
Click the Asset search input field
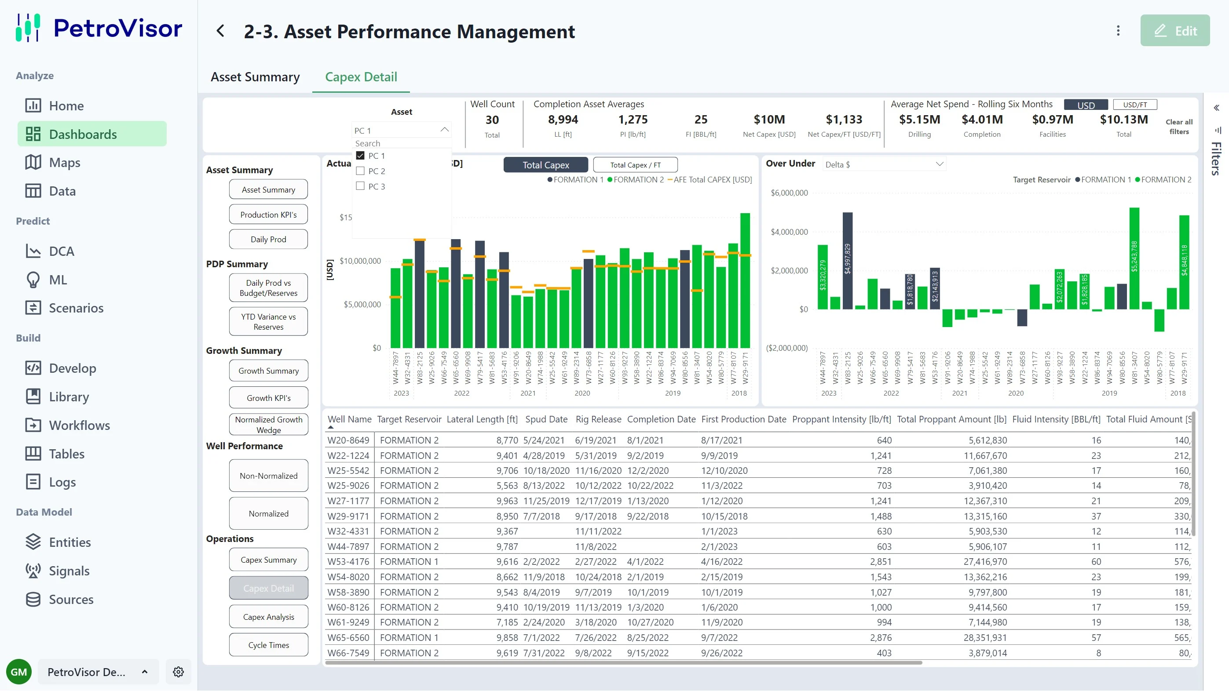[401, 144]
